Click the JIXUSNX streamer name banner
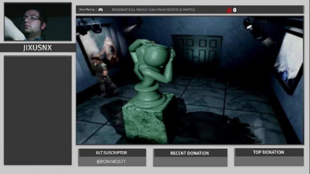The image size is (310, 174). [38, 48]
